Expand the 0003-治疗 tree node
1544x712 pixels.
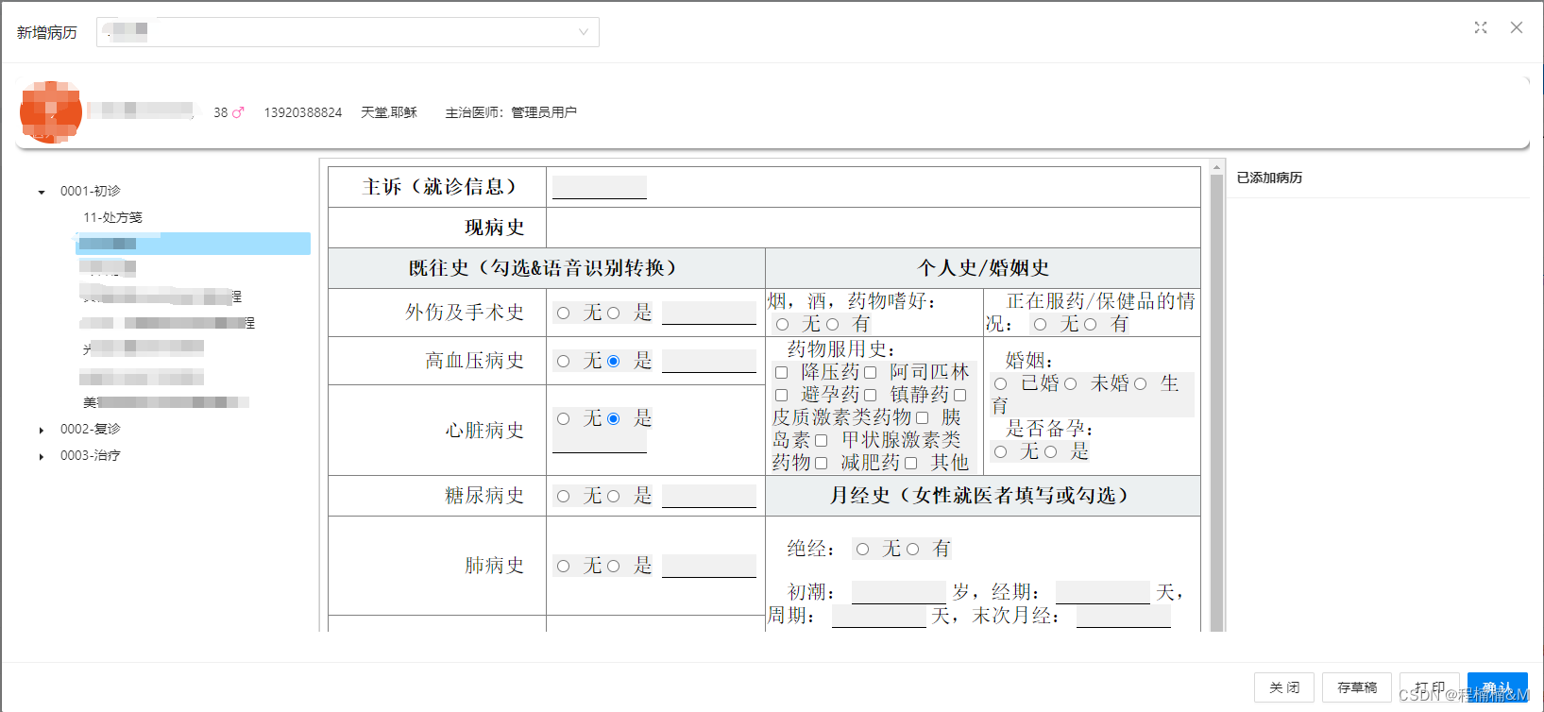[x=42, y=456]
